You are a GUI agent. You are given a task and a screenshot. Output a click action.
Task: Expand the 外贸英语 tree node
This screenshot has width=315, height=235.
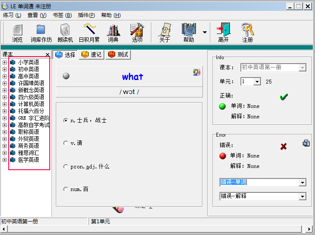(4, 139)
